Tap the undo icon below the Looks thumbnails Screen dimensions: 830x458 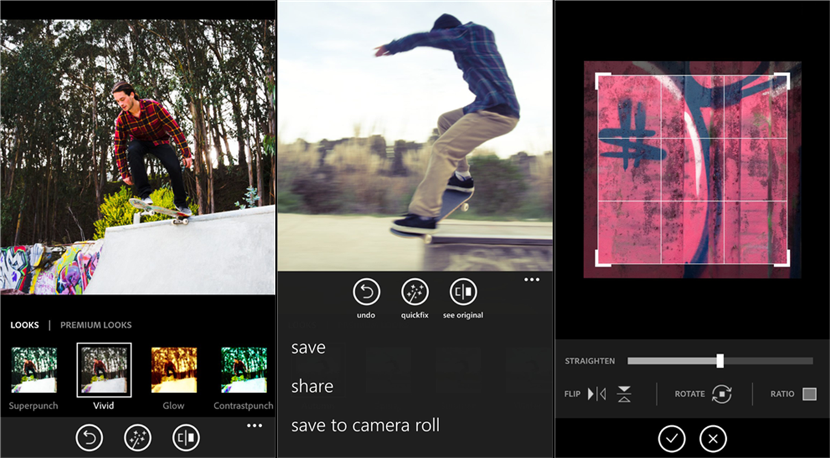[x=89, y=439]
